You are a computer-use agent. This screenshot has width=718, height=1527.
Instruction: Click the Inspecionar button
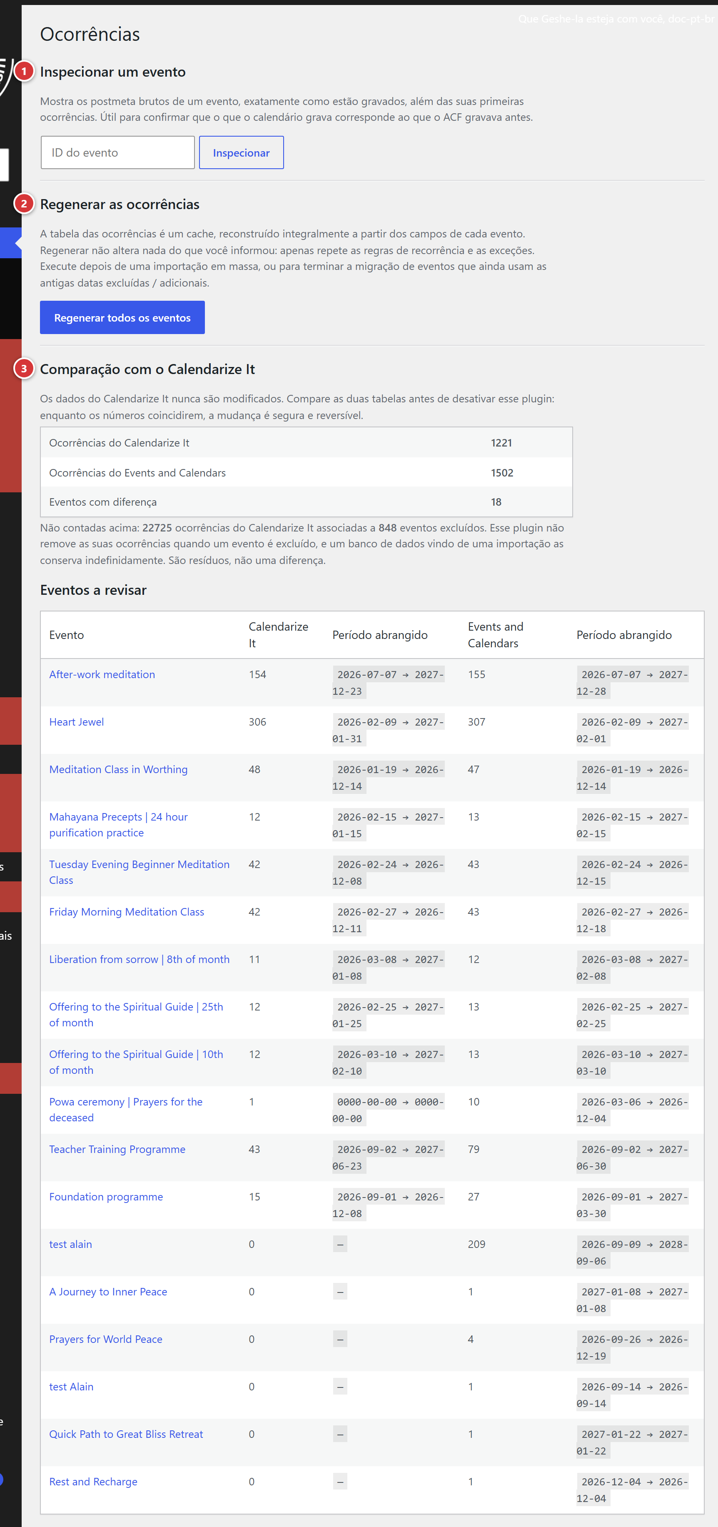[x=241, y=152]
